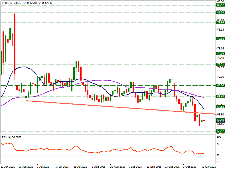Click the RSI 70 level axis label
Screen dimensions: 227x170
tap(219, 144)
